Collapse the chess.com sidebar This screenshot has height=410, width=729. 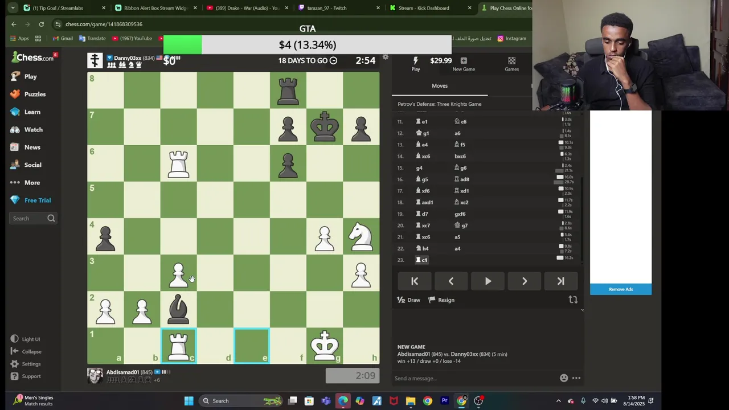[26, 351]
